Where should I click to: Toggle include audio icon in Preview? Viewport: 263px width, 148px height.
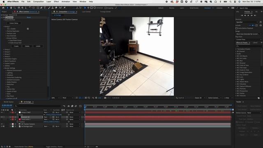(253, 25)
